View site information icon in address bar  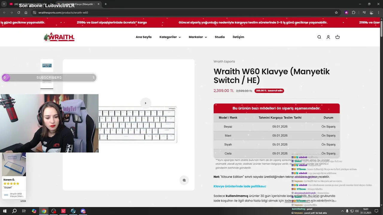click(x=34, y=13)
